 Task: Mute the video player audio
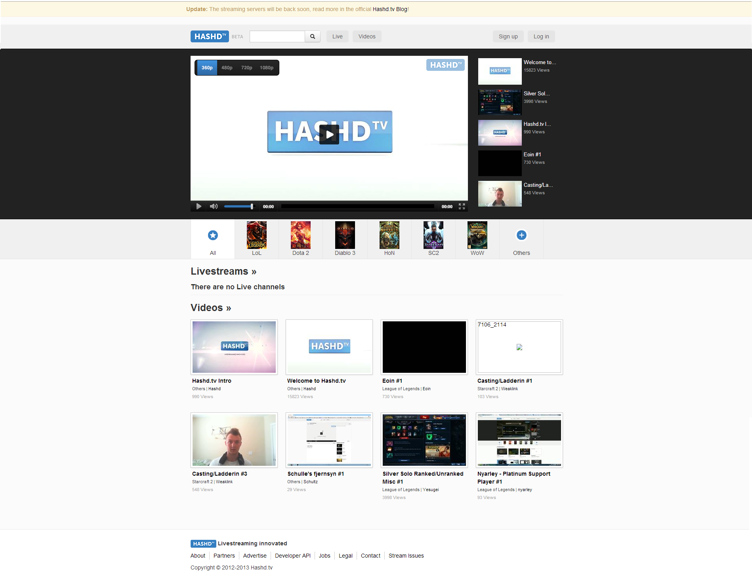(214, 206)
